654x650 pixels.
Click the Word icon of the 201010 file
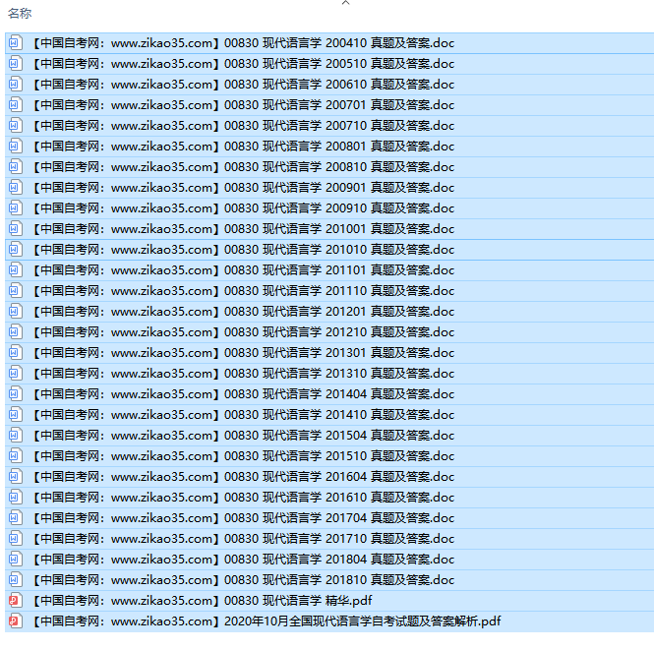[16, 250]
